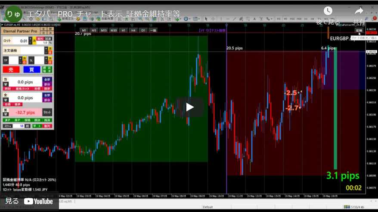Viewport: 378px width, 212px height.
Task: Click the 拡縮 chart expand/shrink button
Action: coord(359,31)
